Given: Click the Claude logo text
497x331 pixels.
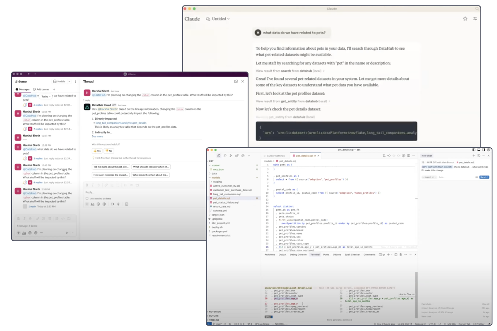Looking at the screenshot, I should click(x=192, y=19).
